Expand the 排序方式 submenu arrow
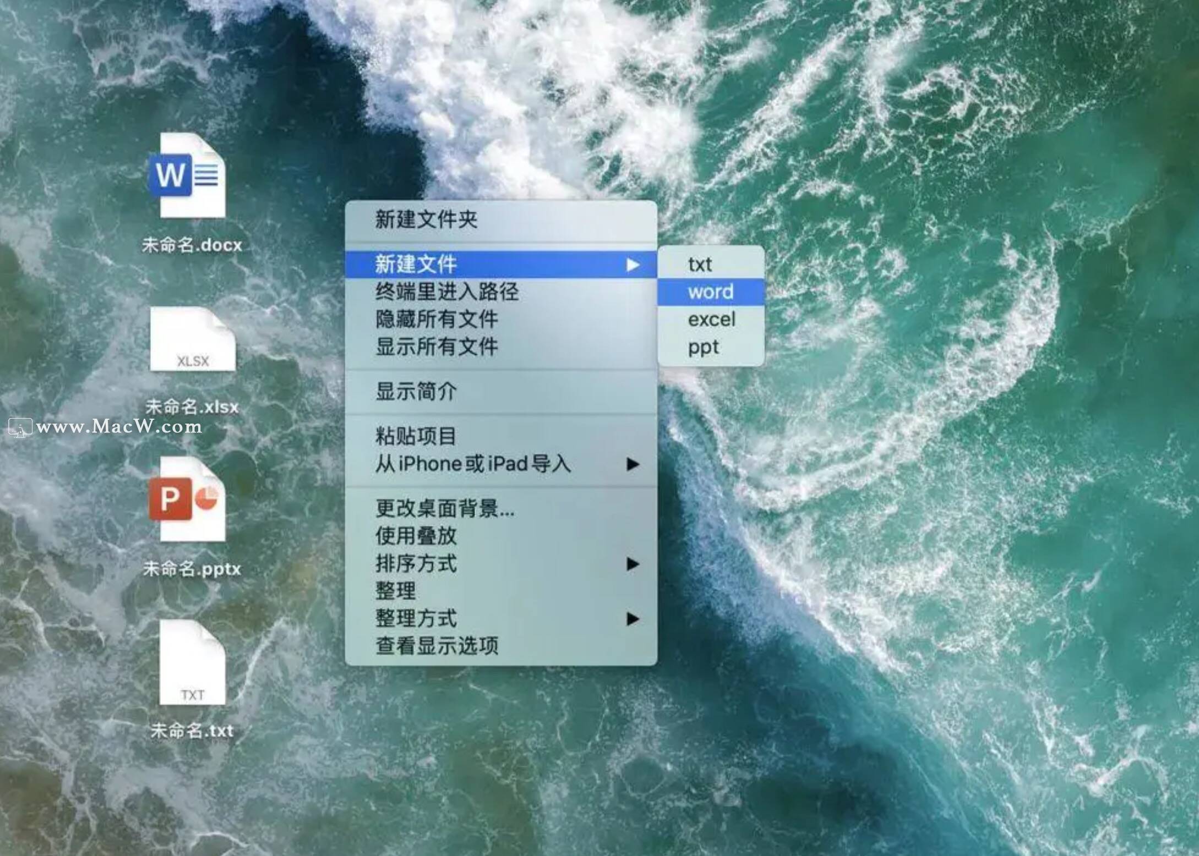1199x856 pixels. point(633,564)
